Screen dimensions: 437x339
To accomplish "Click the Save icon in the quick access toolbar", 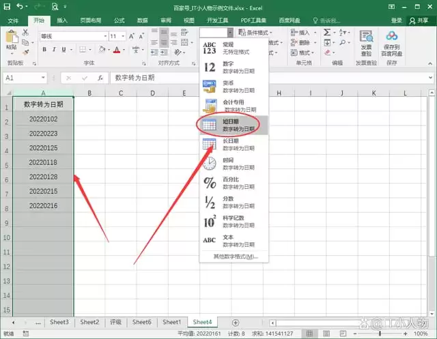I will (x=7, y=6).
